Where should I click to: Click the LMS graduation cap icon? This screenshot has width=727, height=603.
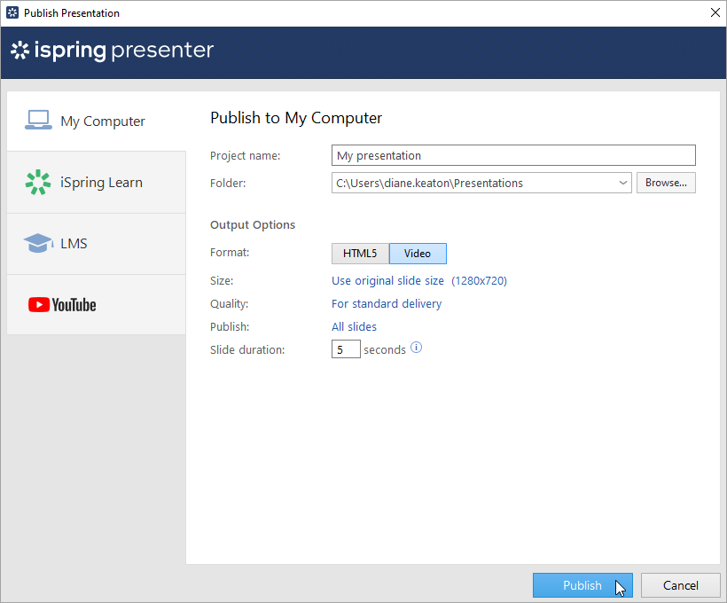[38, 244]
